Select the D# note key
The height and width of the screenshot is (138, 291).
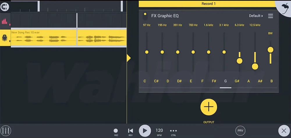coord(179,81)
